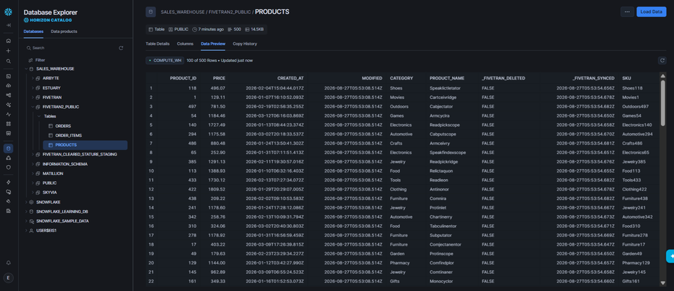
Task: Collapse the FIVETRAN2_PUBLIC schema
Action: pyautogui.click(x=33, y=107)
